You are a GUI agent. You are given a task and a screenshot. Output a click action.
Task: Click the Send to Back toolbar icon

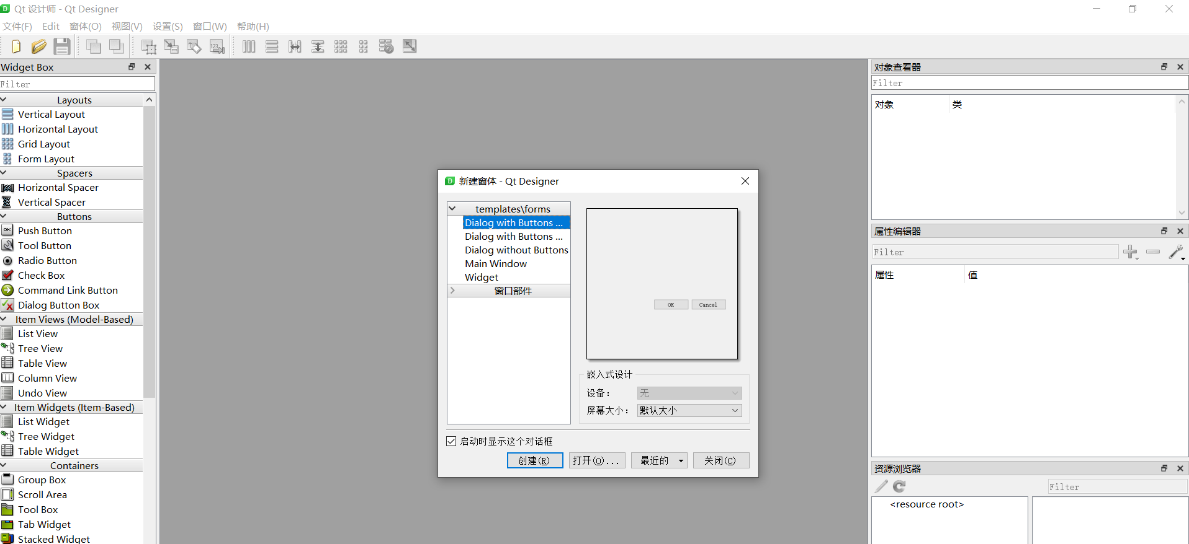[116, 46]
